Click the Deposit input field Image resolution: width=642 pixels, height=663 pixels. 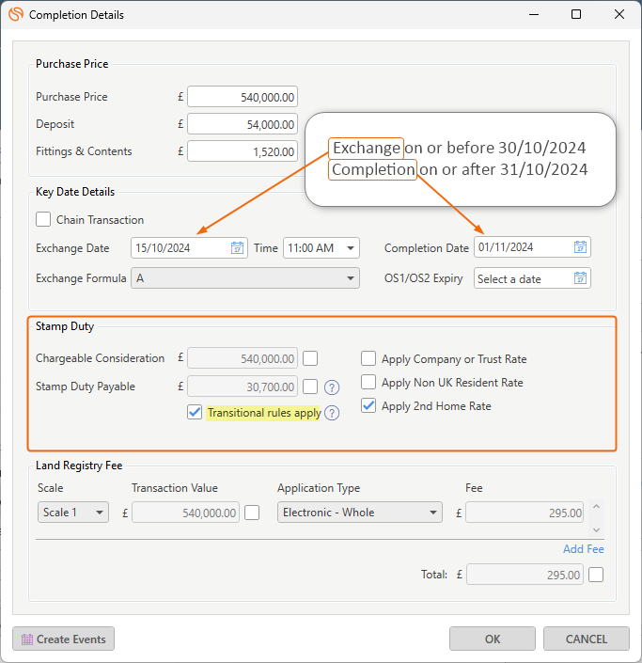[x=243, y=124]
